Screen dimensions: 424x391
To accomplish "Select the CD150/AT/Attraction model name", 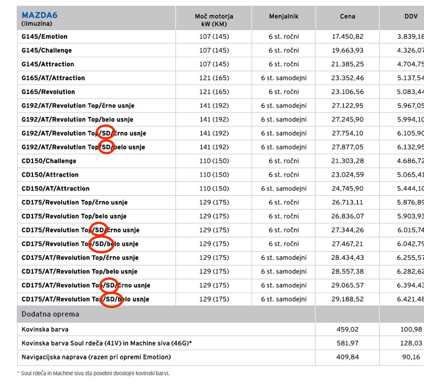I will [56, 188].
